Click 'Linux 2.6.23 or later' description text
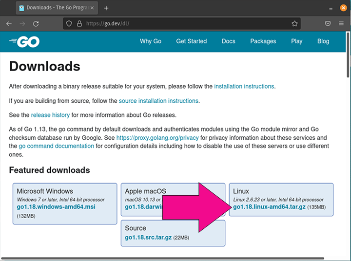The image size is (351, 261). coord(278,200)
